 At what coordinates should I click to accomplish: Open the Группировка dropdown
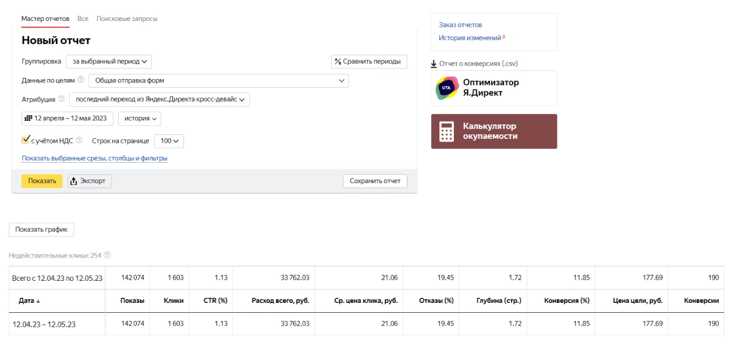109,61
